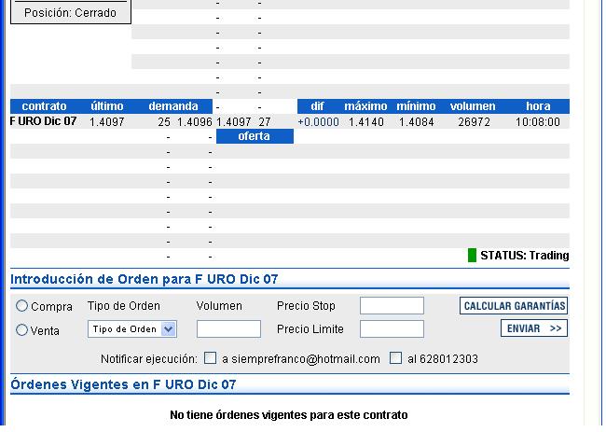Screen dimensions: 606x432
Task: Enable notification to phone 628012303
Action: coord(395,357)
